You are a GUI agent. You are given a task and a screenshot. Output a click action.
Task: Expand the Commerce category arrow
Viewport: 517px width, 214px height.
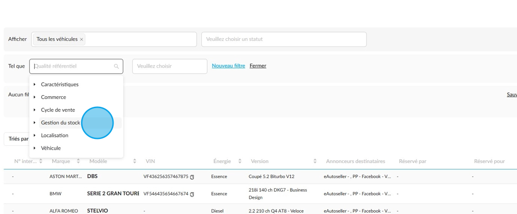pyautogui.click(x=35, y=97)
